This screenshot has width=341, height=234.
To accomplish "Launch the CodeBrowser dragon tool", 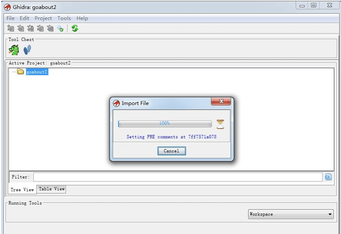I will point(14,50).
